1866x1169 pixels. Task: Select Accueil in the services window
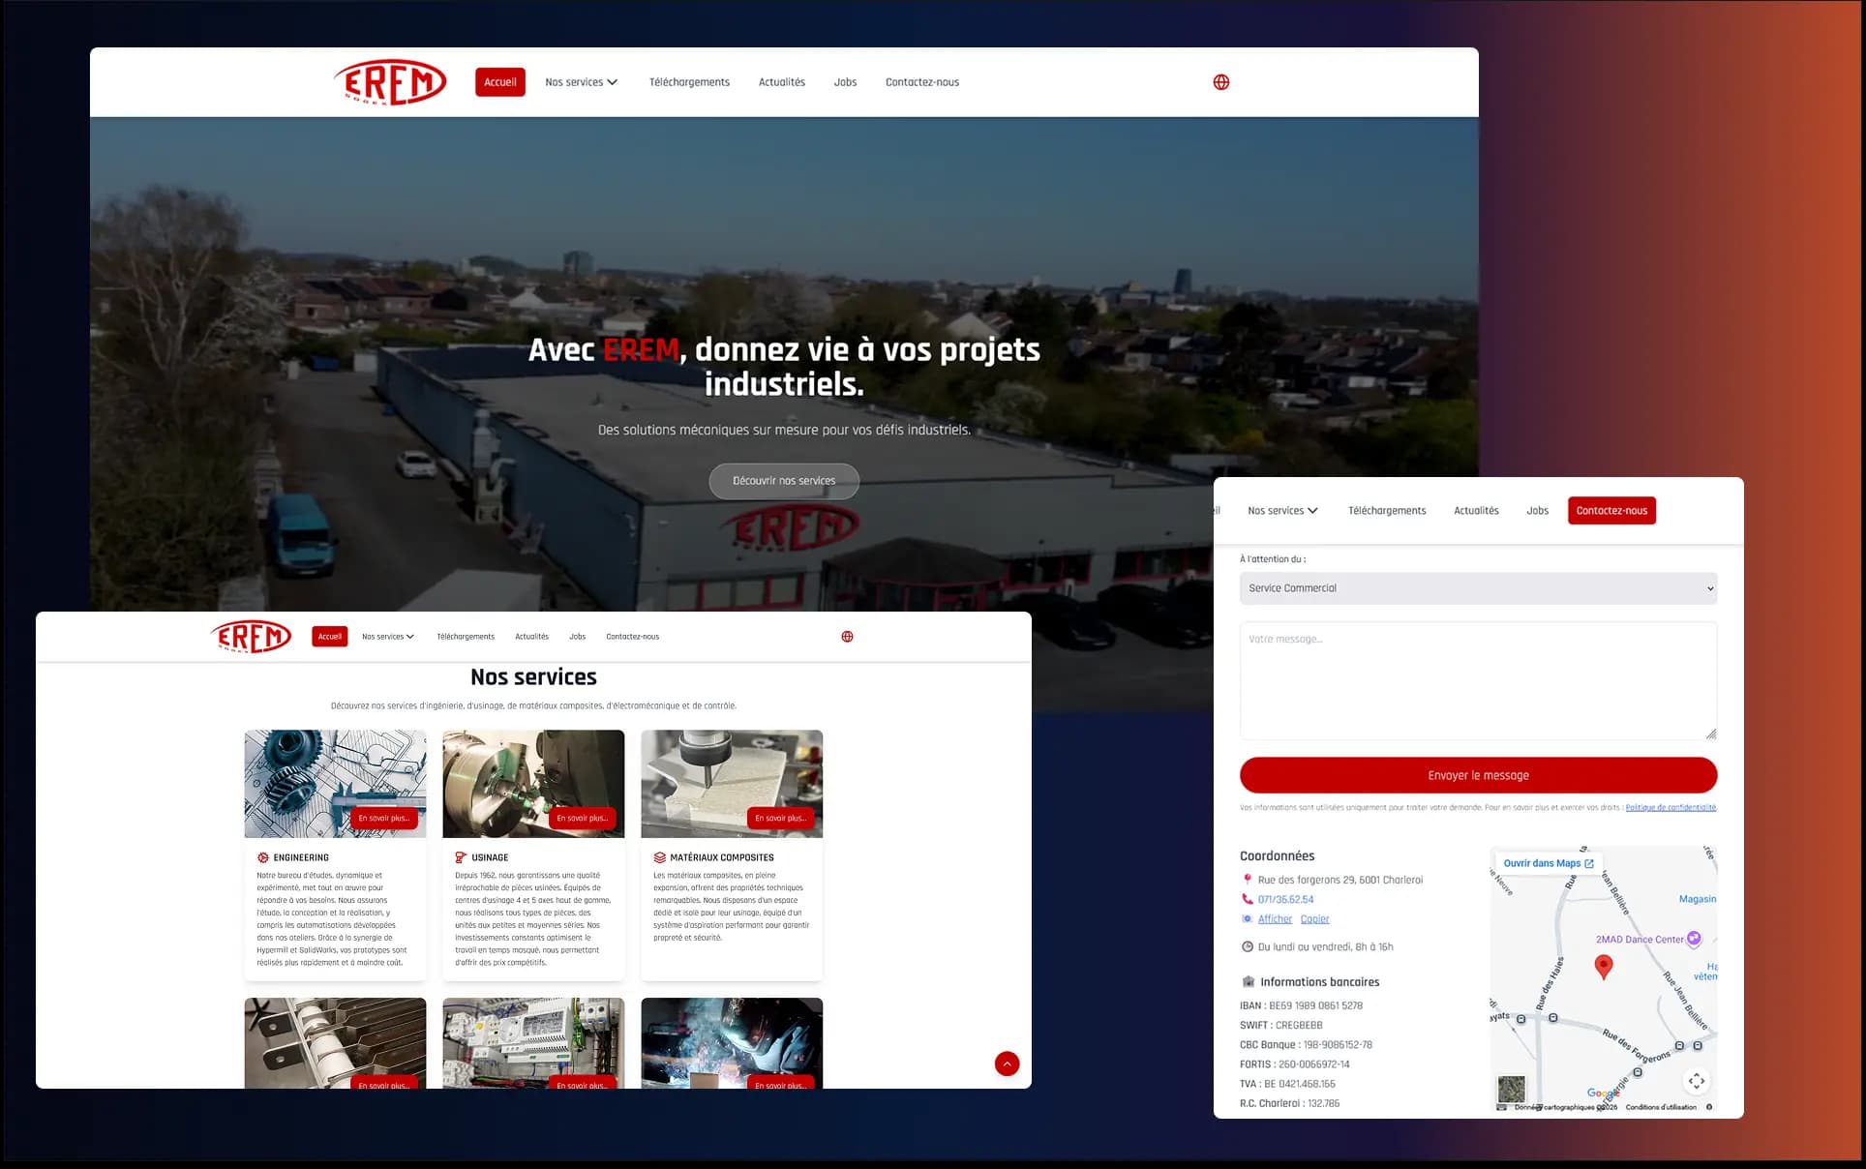click(330, 637)
